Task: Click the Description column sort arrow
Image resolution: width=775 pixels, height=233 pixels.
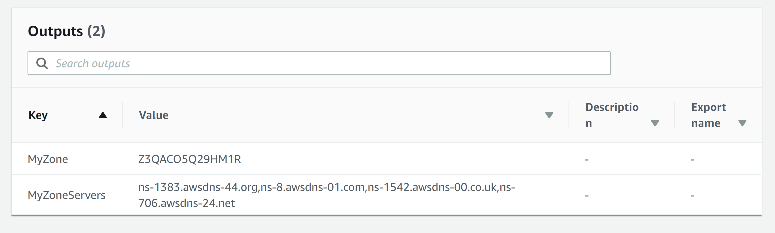Action: (x=655, y=123)
